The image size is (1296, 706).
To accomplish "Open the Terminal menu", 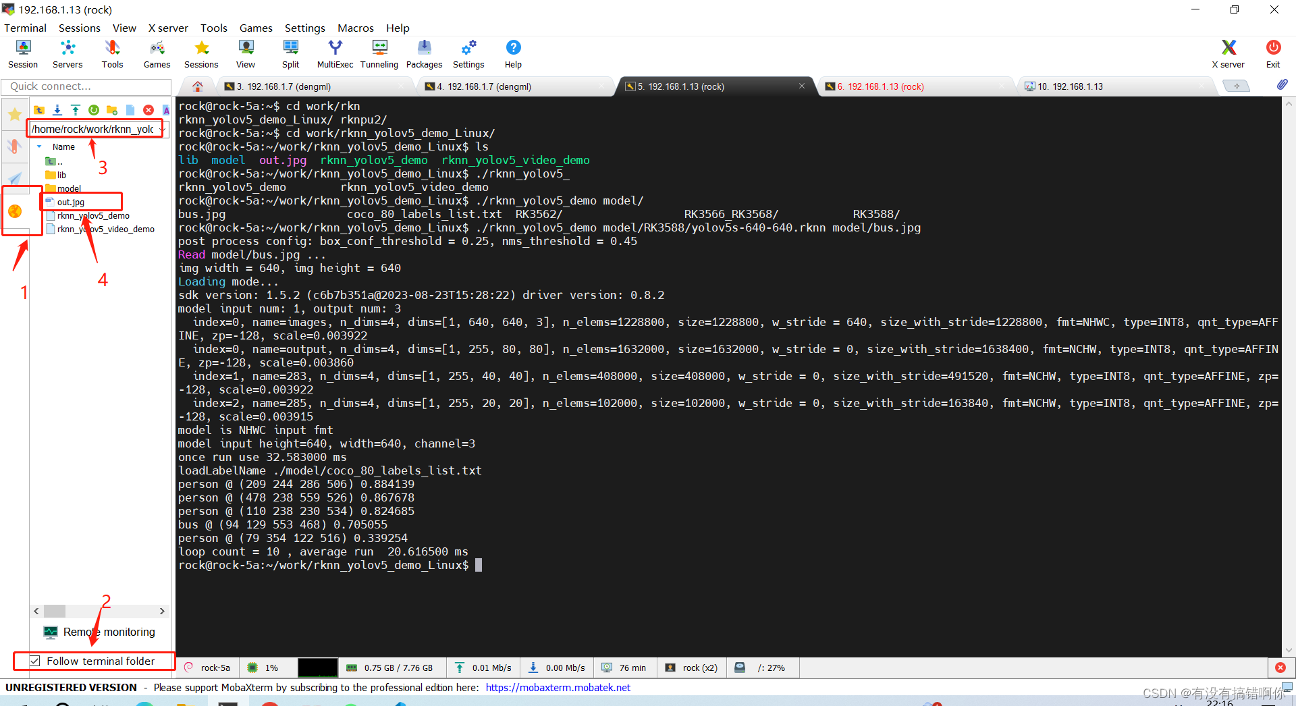I will point(25,28).
